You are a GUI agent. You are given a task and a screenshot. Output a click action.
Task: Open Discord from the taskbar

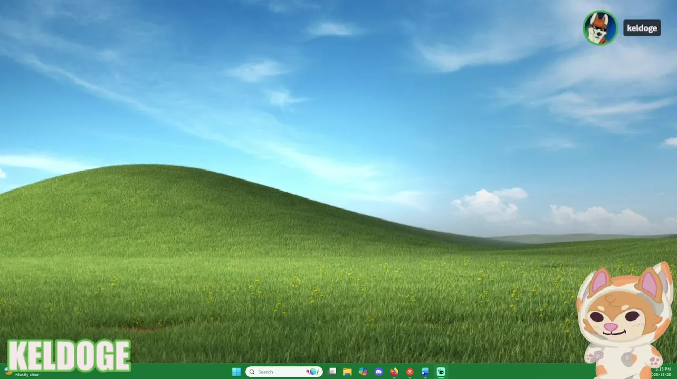[378, 372]
